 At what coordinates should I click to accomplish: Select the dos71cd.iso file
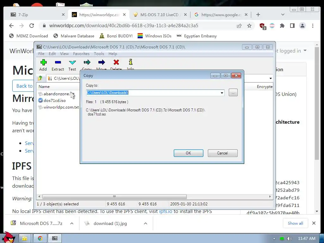(x=52, y=100)
